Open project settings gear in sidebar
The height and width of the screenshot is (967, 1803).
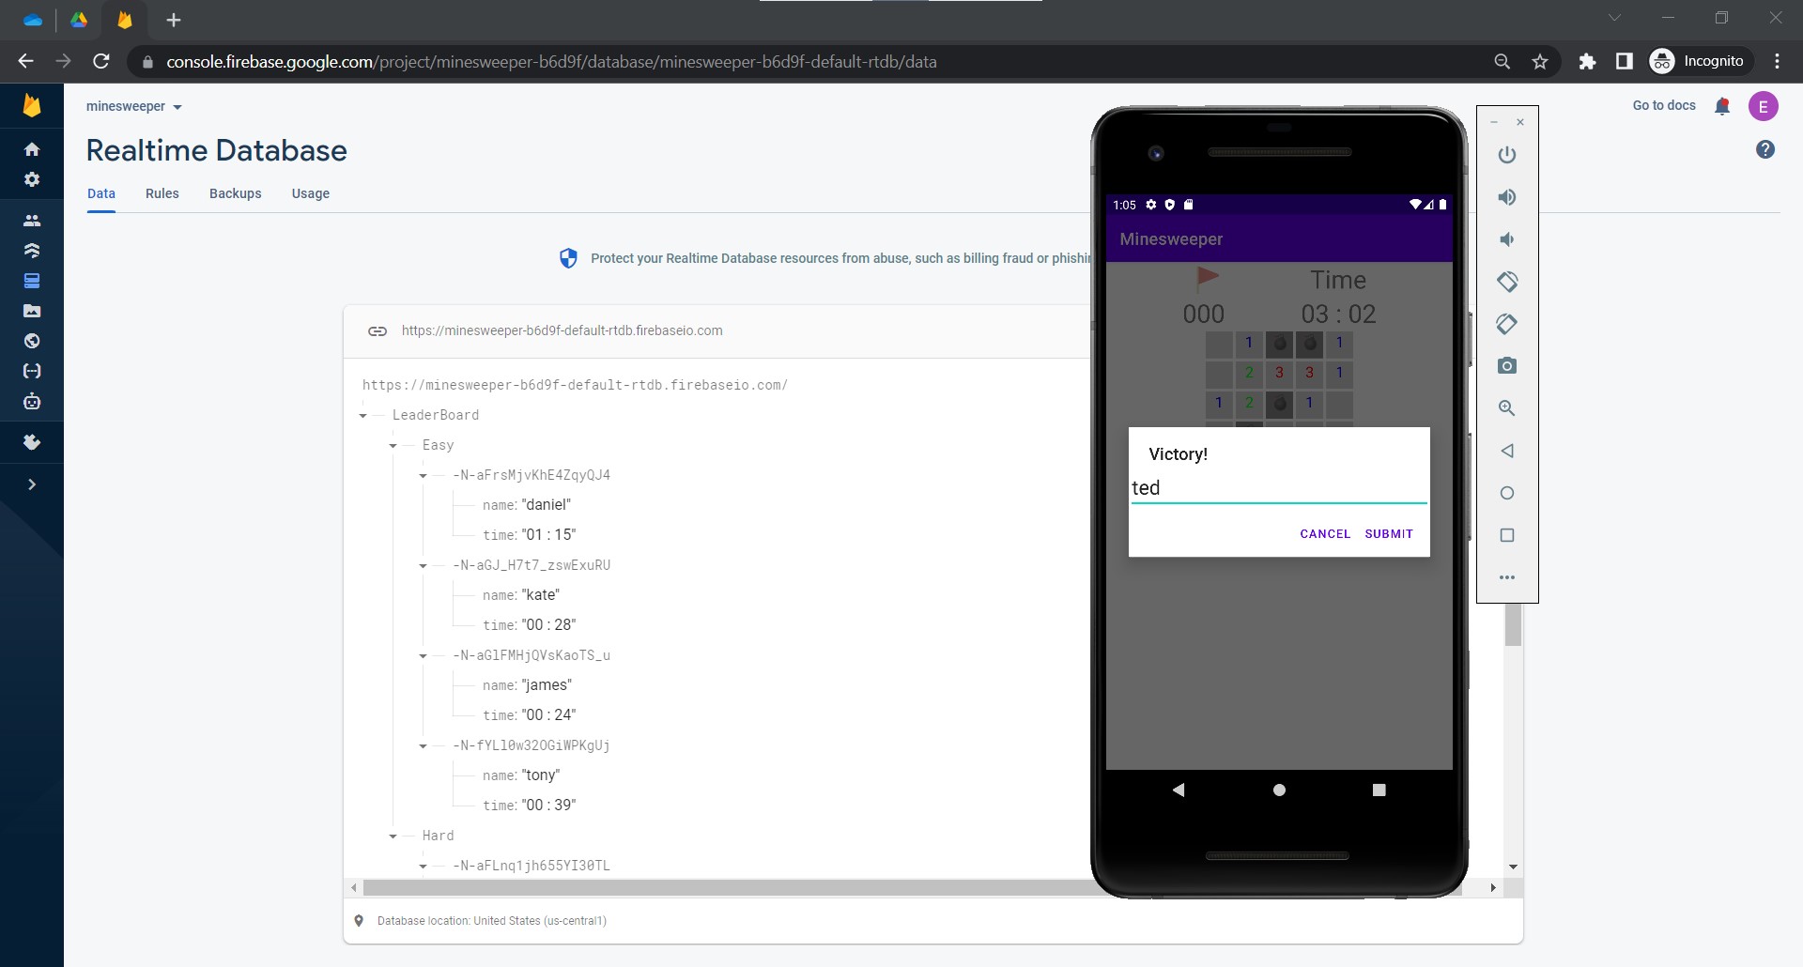(32, 179)
